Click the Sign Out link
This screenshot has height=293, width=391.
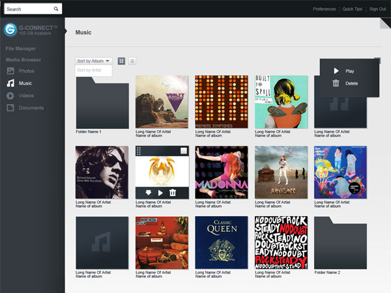(377, 9)
